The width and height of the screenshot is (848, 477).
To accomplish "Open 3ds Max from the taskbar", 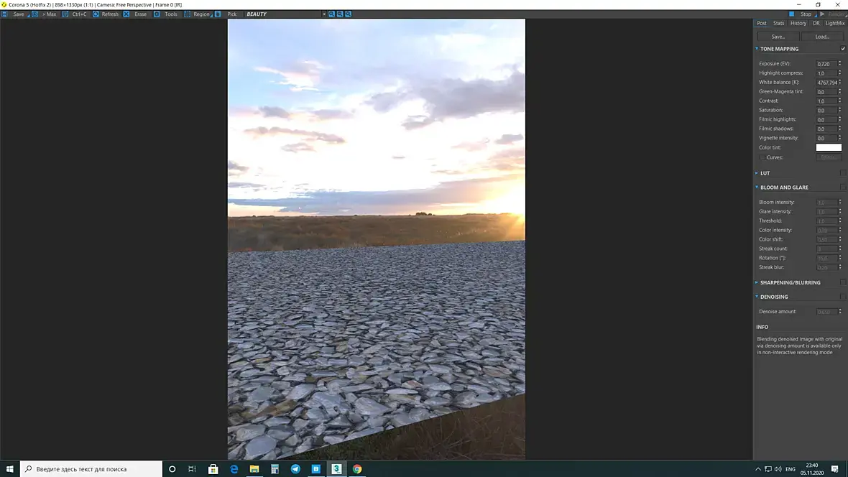I will click(x=336, y=469).
